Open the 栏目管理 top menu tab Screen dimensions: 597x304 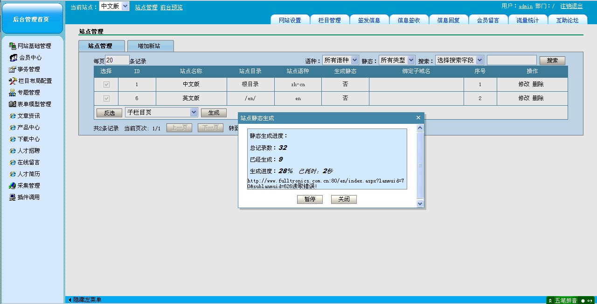pyautogui.click(x=329, y=20)
